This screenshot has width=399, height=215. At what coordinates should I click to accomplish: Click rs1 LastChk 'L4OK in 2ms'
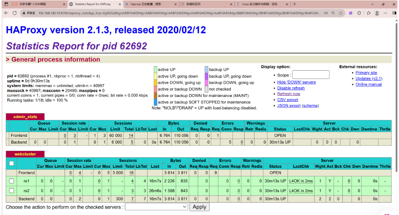301,181
